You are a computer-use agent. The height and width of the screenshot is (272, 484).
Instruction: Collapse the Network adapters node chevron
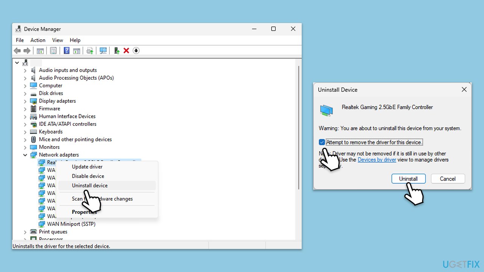[x=25, y=155]
